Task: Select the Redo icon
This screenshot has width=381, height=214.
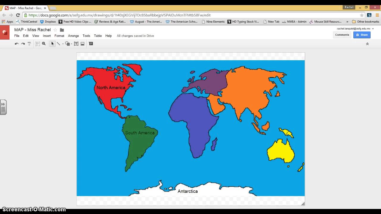Action: click(23, 44)
